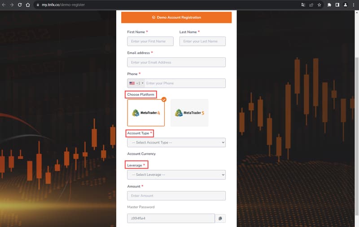
Task: Open the browser profile icon
Action: coord(345,5)
